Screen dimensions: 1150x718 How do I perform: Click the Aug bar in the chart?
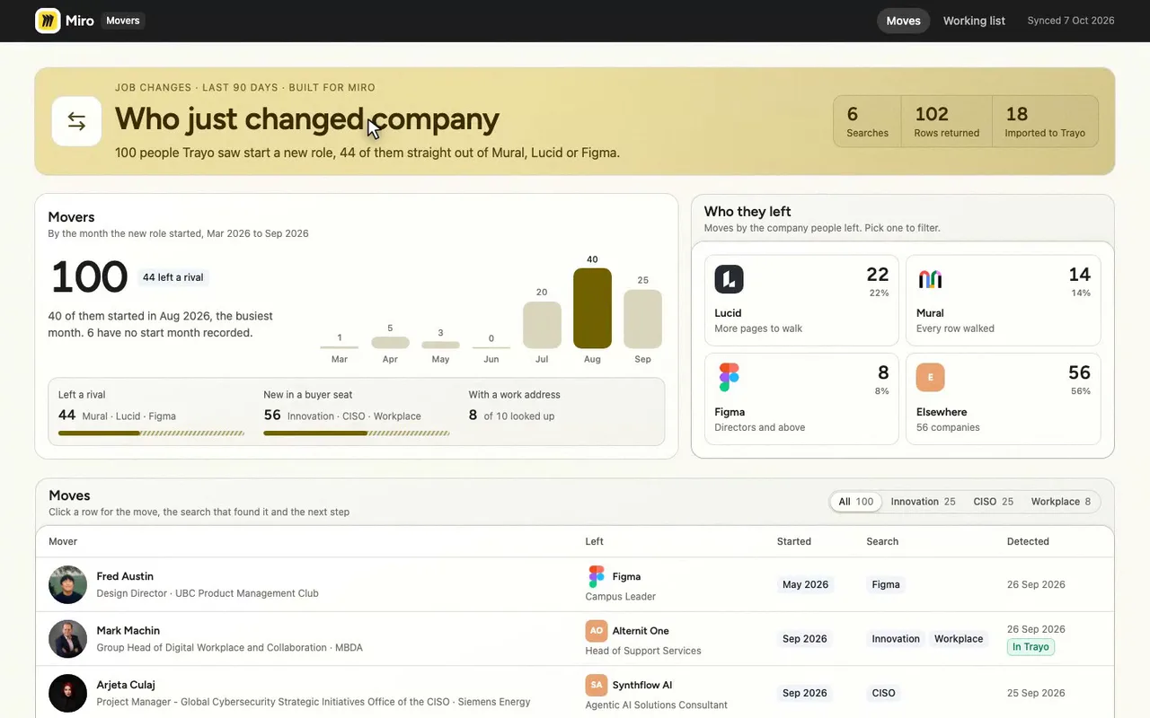(592, 308)
